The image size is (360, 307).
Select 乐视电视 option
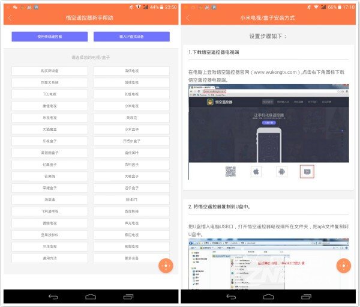coord(50,118)
